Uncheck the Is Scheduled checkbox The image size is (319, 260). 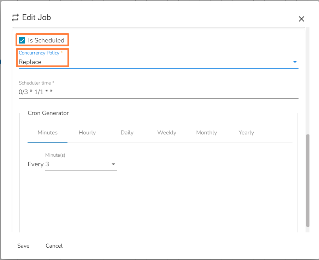click(x=22, y=40)
